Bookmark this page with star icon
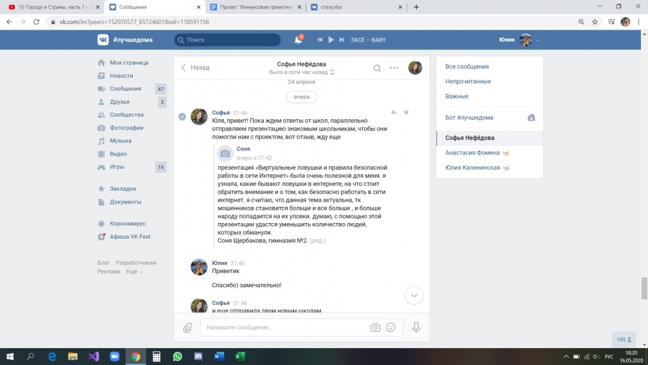Image resolution: width=648 pixels, height=365 pixels. coord(595,22)
